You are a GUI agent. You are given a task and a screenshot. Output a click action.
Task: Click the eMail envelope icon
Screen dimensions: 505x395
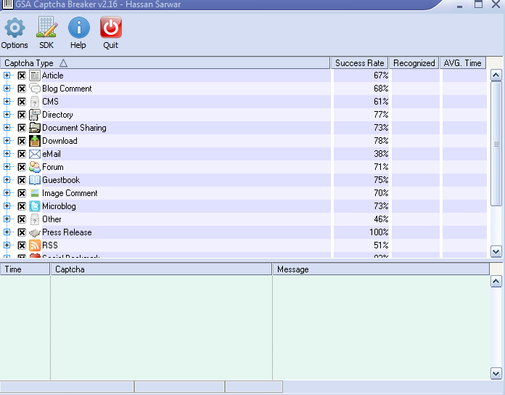35,154
